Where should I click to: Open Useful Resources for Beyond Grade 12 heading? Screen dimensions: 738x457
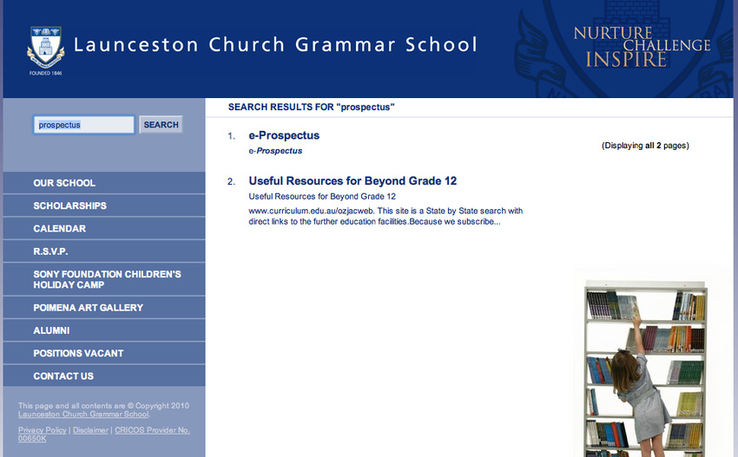(353, 181)
